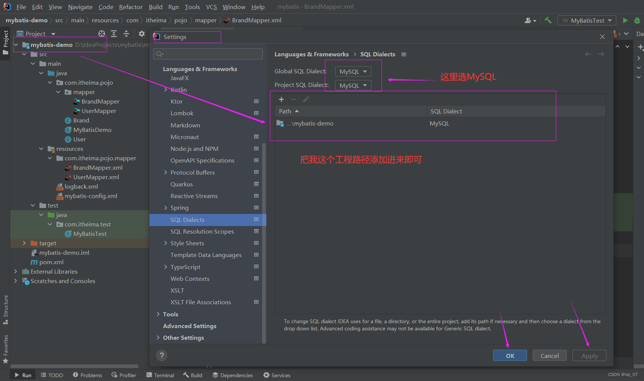Click the SQL Dialect column header
The image size is (644, 381).
tap(516, 111)
